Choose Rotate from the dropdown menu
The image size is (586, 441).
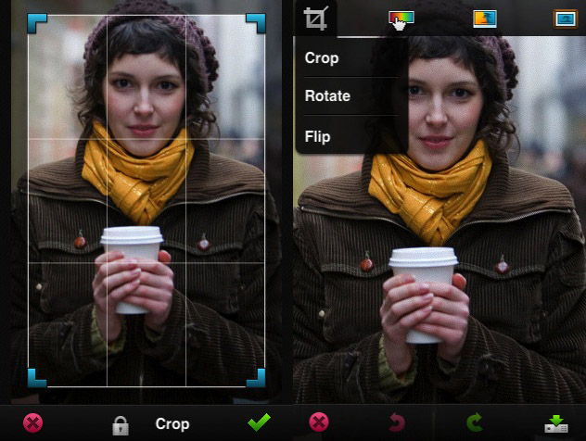point(327,96)
